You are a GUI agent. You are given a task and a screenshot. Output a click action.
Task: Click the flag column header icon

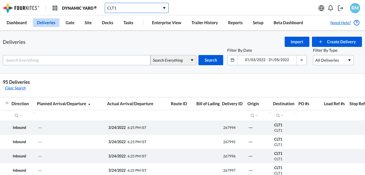(7, 103)
